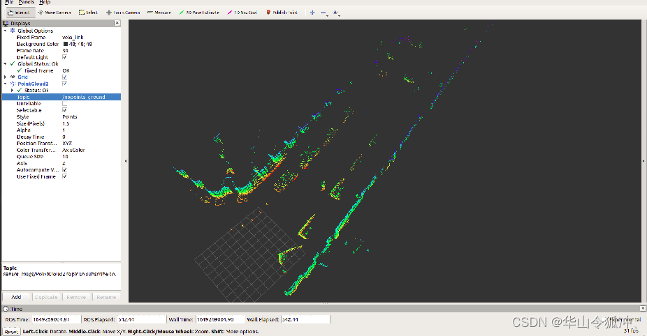
Task: Click the Duplicate button
Action: tap(46, 297)
